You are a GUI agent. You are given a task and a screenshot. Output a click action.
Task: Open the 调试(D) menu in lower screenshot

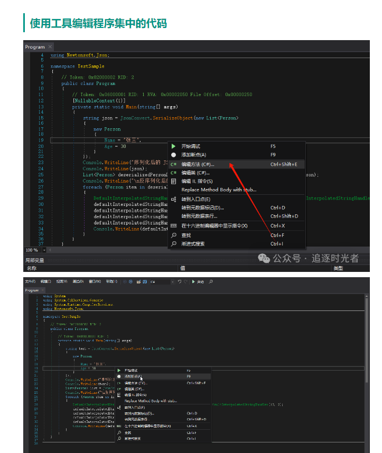[x=78, y=281]
